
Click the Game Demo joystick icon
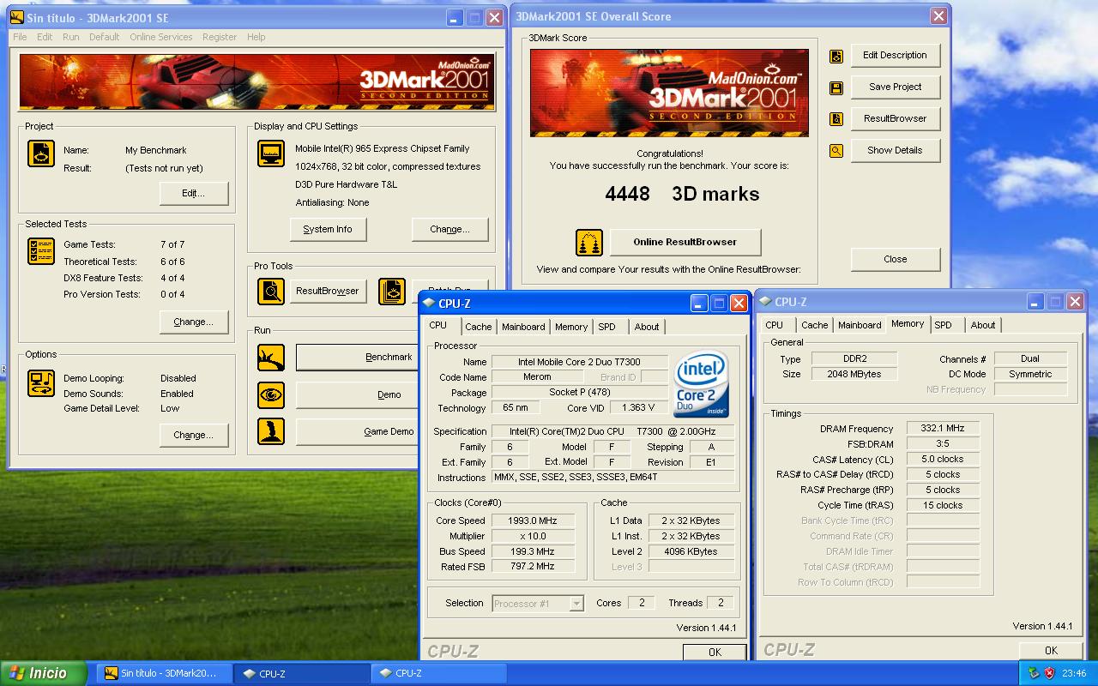pyautogui.click(x=271, y=431)
